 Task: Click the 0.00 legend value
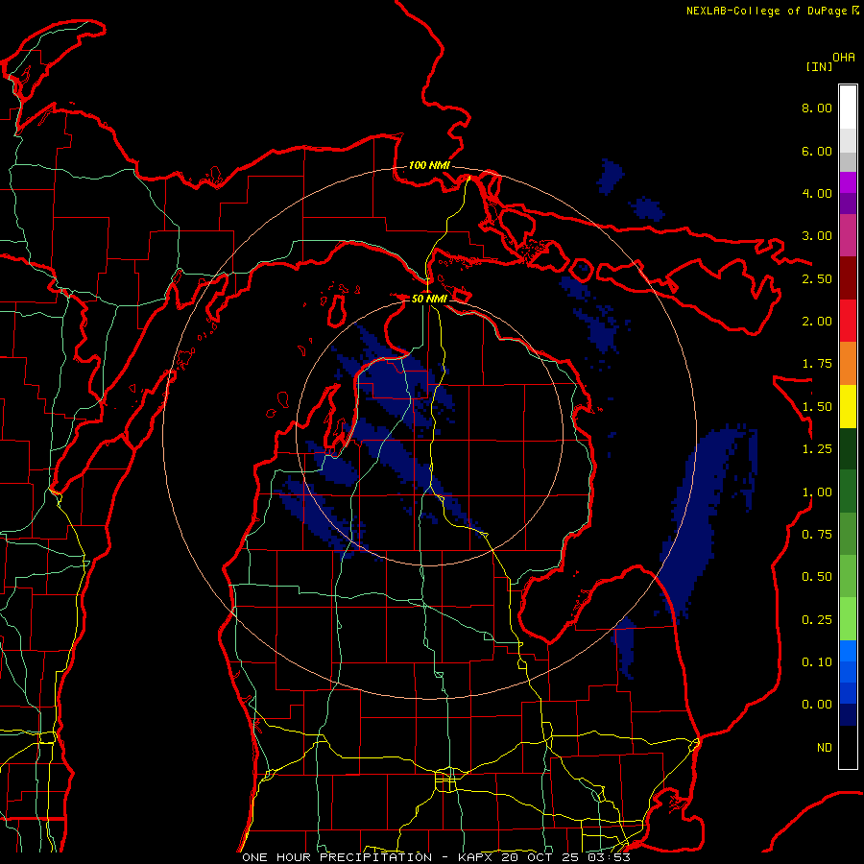(817, 705)
